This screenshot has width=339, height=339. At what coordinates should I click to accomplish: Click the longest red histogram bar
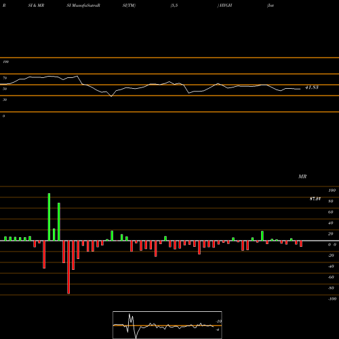coord(68,267)
